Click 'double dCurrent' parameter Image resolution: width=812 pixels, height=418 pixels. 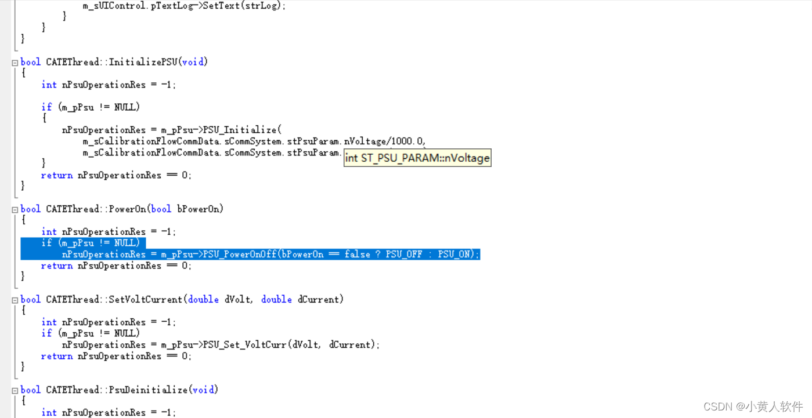pyautogui.click(x=300, y=300)
